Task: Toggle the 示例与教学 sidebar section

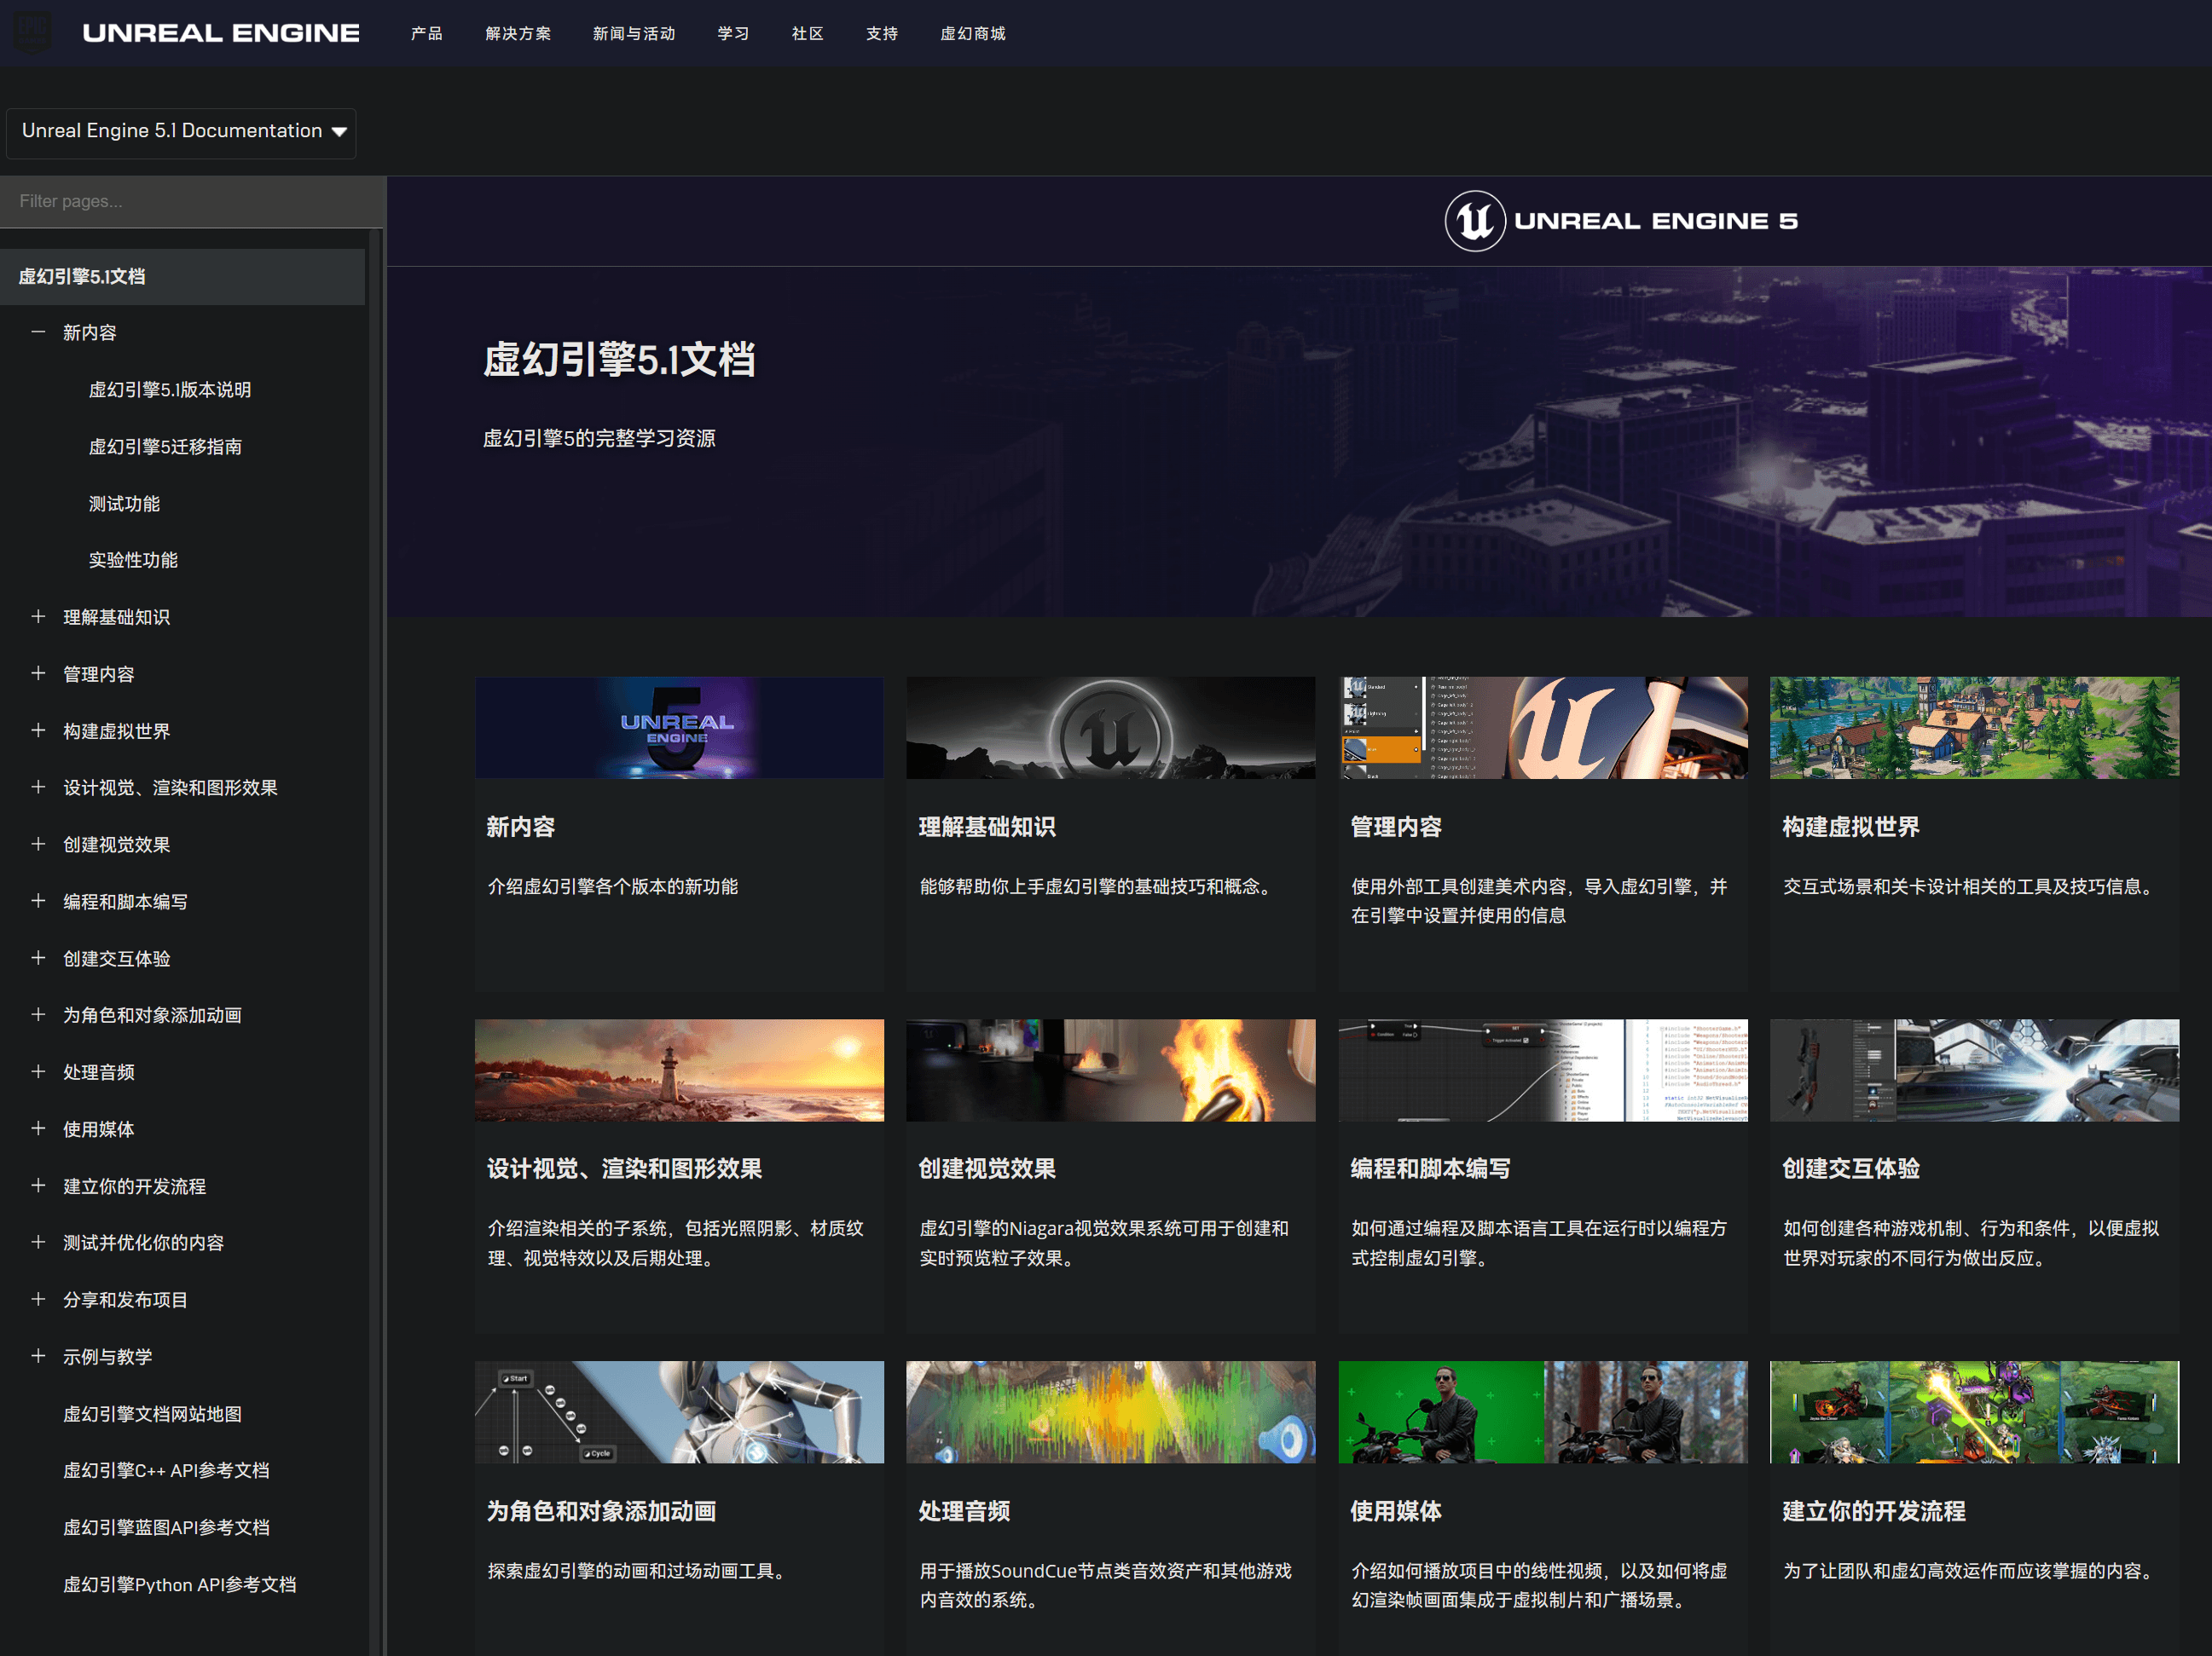Action: click(38, 1355)
